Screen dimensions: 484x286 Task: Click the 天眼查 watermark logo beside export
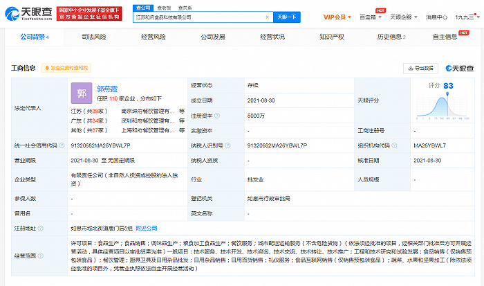tap(458, 68)
